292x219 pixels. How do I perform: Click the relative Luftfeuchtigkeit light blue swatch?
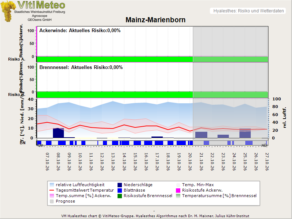point(52,185)
